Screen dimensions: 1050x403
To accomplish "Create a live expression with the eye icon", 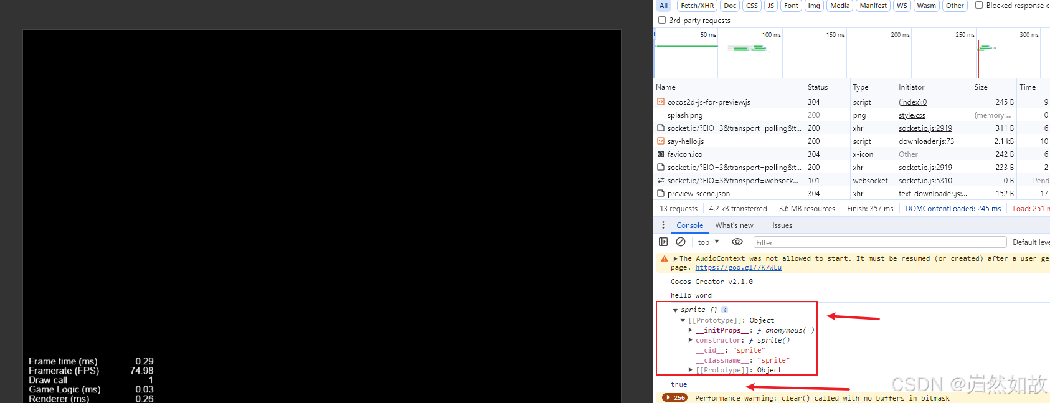I will [x=737, y=242].
